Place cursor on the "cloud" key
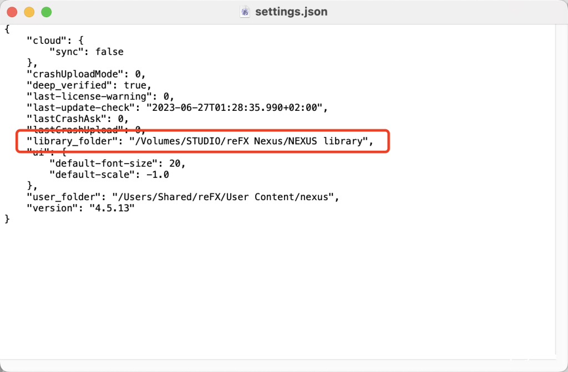Screen dimensions: 568x372 tap(46, 40)
